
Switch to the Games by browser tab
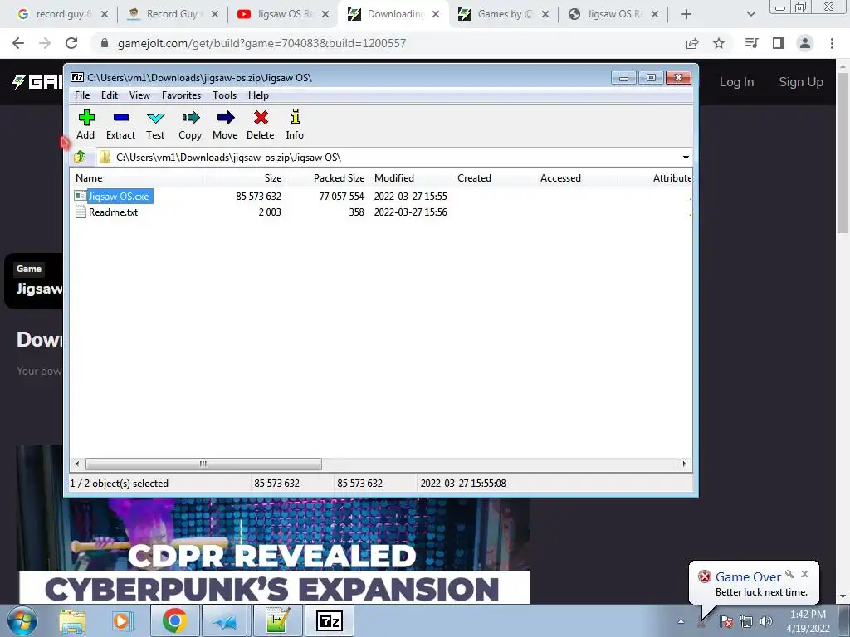point(501,14)
